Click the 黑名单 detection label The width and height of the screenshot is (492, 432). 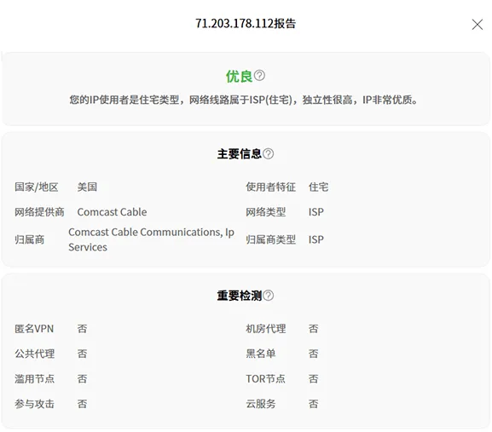(x=261, y=354)
